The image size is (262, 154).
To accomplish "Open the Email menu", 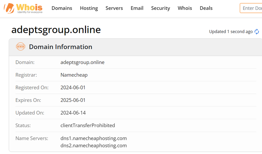I will point(137,8).
